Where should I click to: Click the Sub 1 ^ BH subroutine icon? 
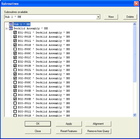pyautogui.click(x=11, y=24)
